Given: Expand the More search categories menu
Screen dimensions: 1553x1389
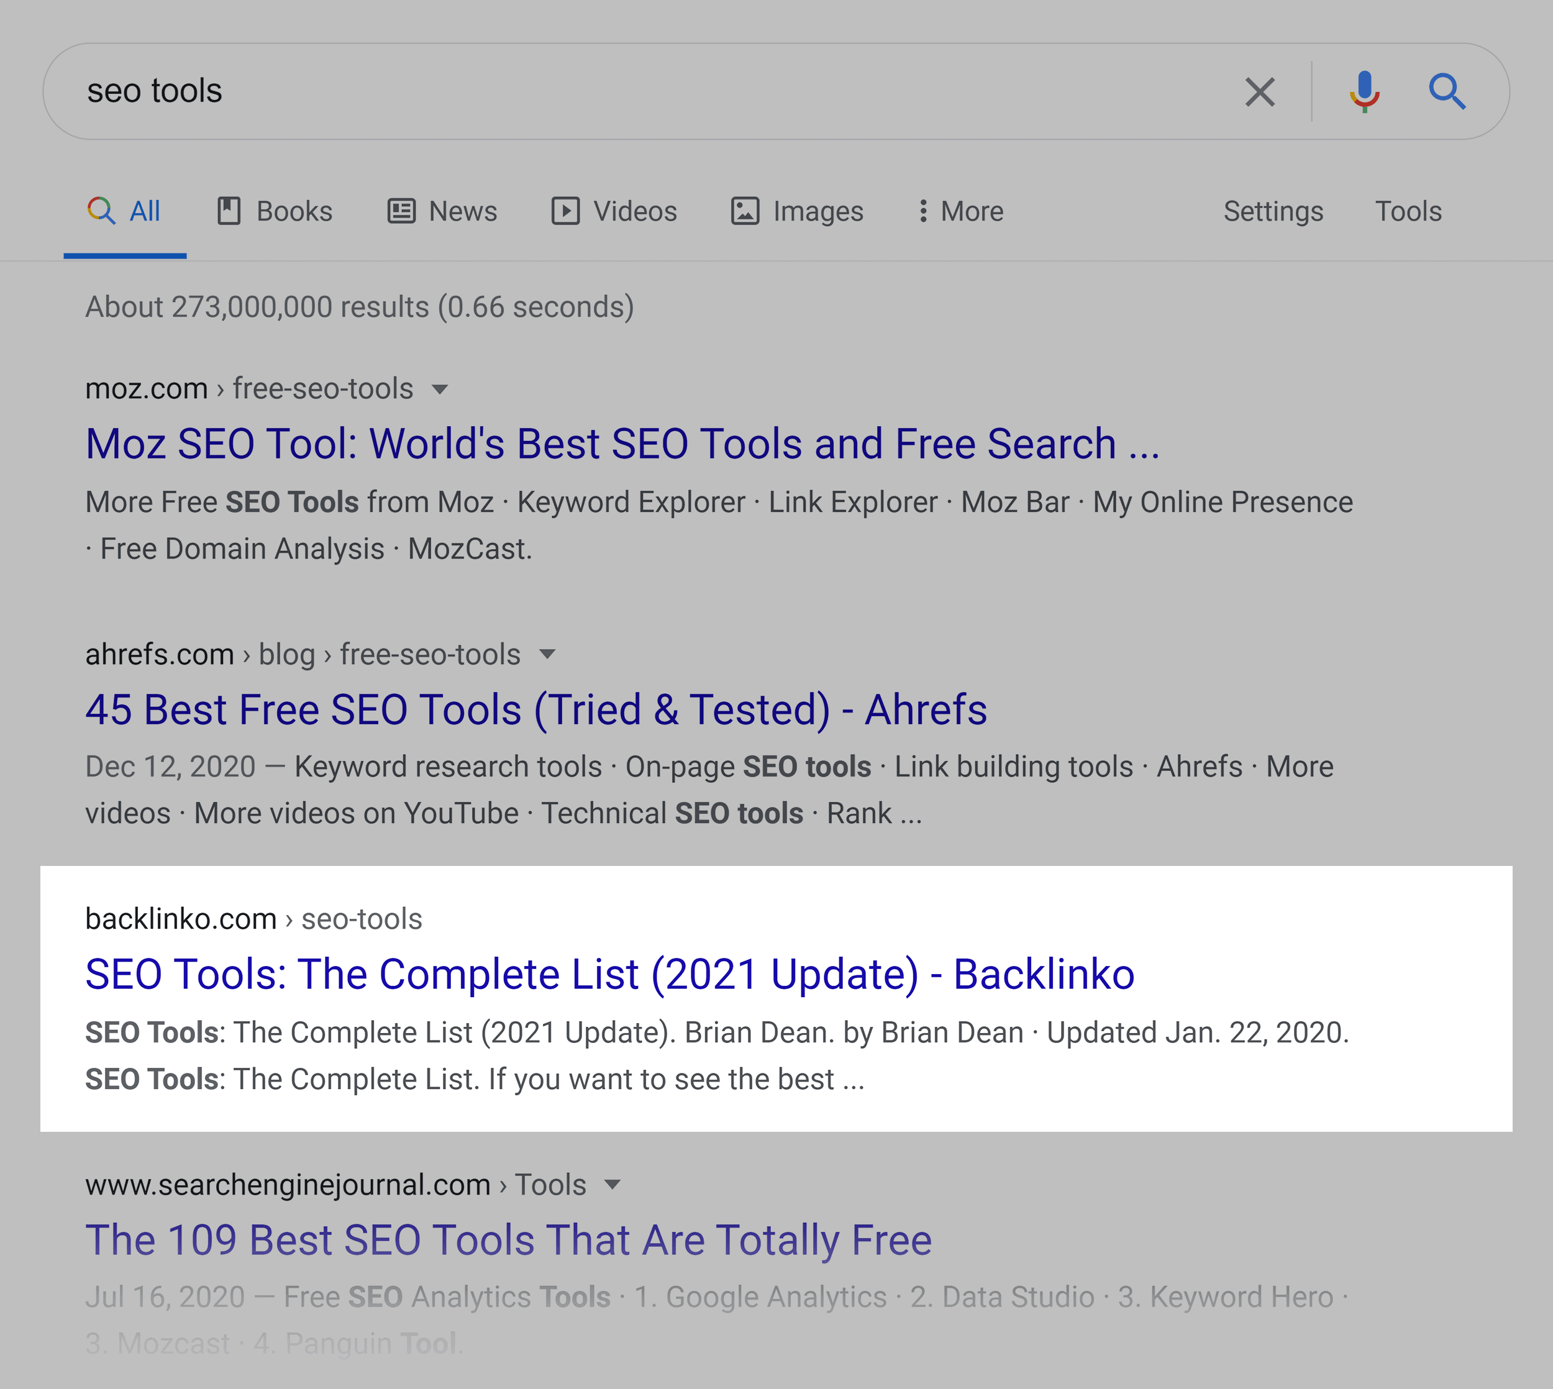Looking at the screenshot, I should point(962,211).
